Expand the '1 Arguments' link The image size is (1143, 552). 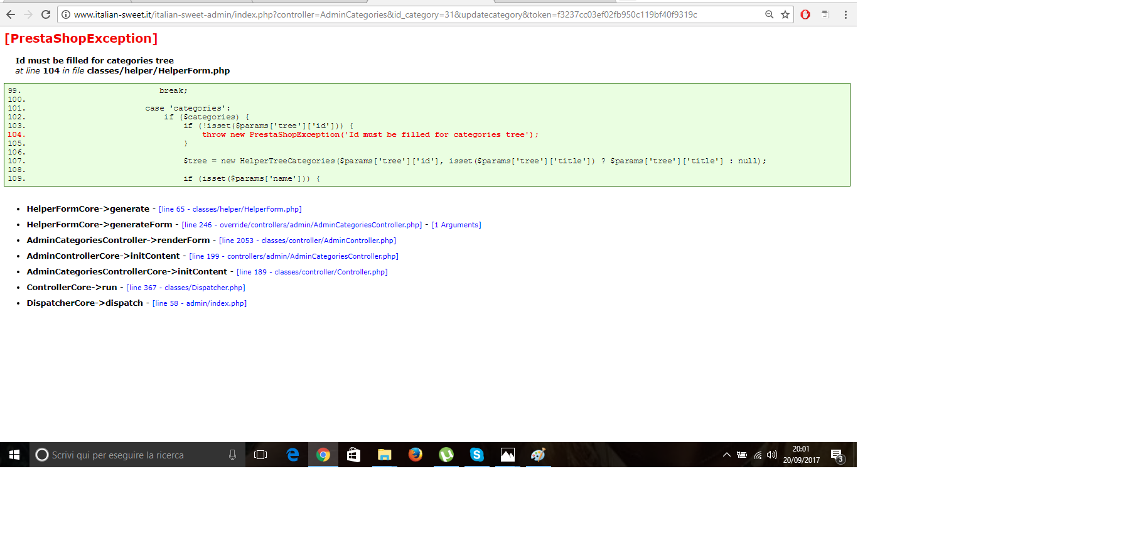456,225
